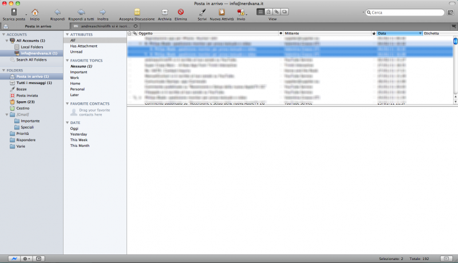
Task: Filter messages by Unread attribute
Action: (x=76, y=51)
